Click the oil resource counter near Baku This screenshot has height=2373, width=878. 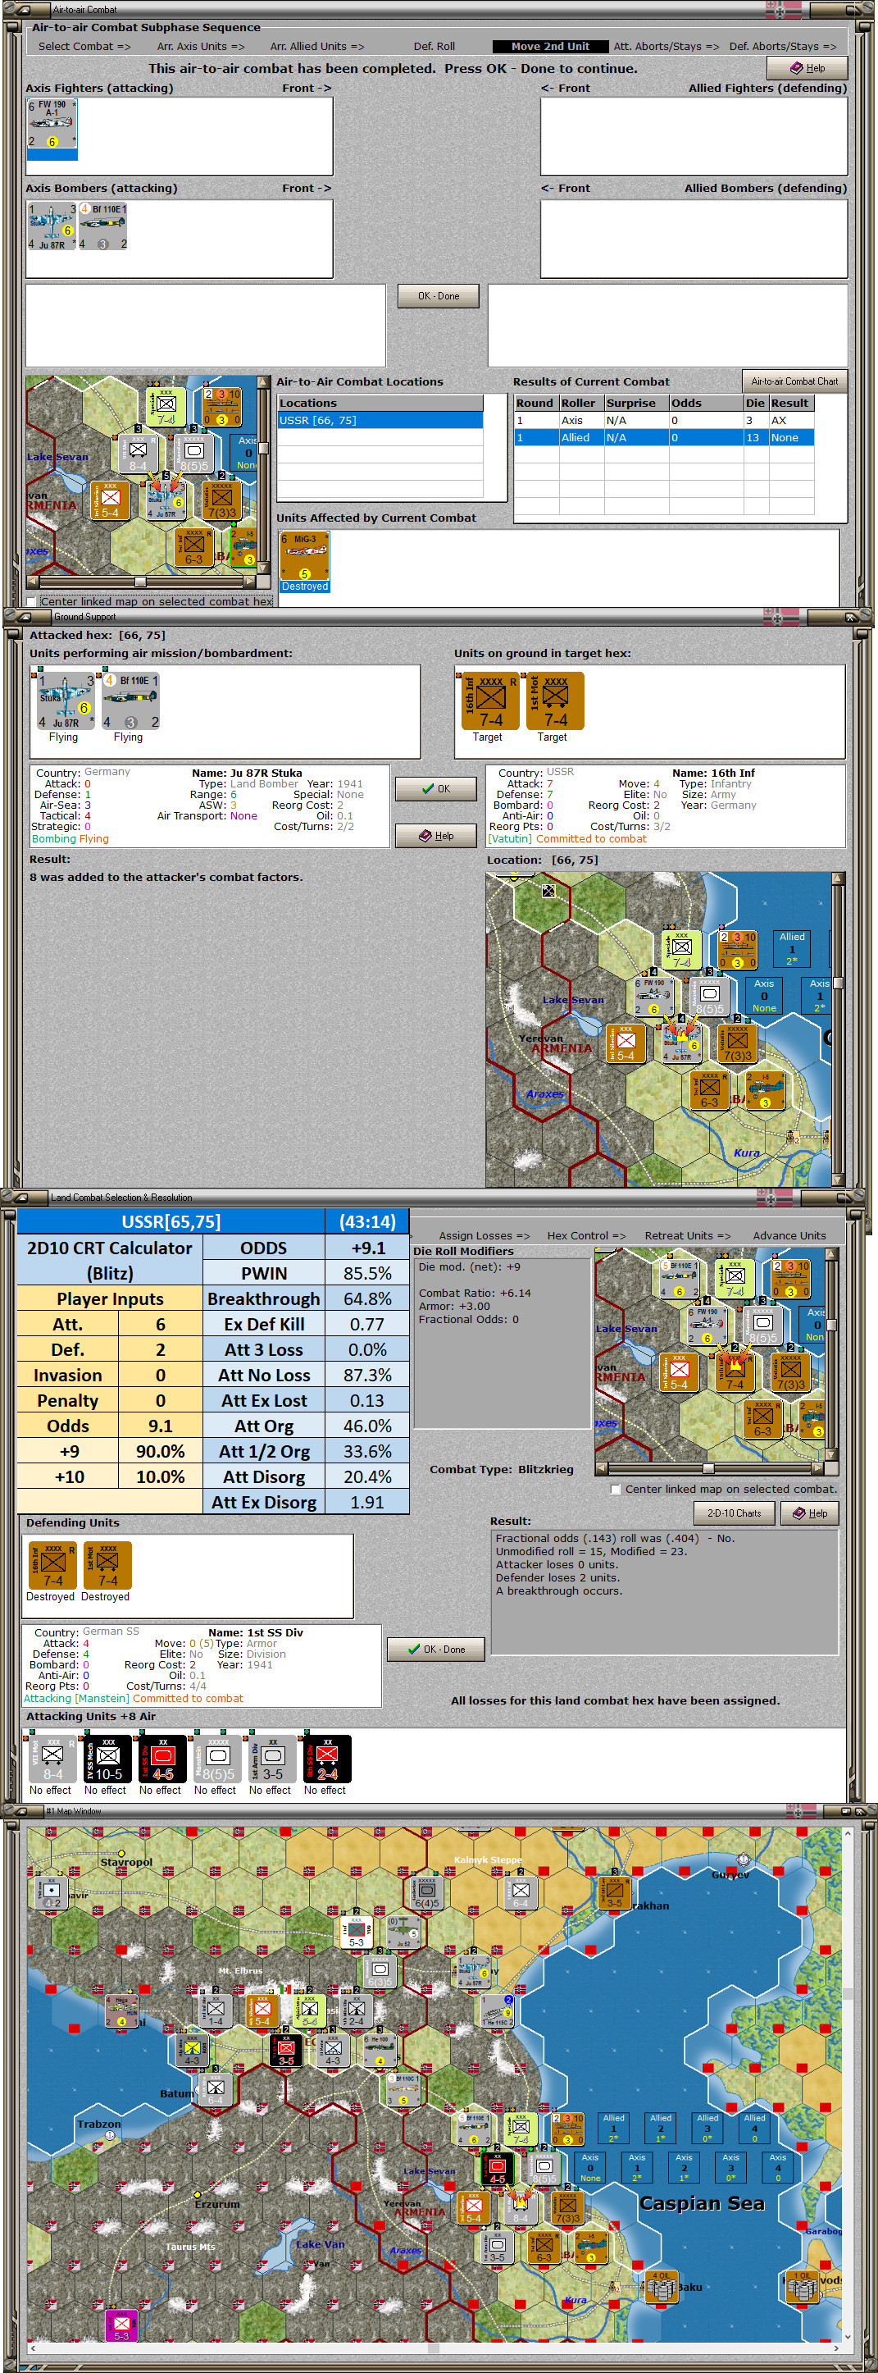(661, 2289)
